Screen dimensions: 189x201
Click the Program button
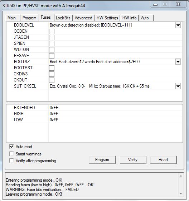coord(102,160)
